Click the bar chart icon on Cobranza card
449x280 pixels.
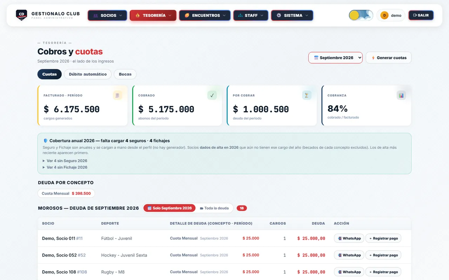tap(401, 95)
